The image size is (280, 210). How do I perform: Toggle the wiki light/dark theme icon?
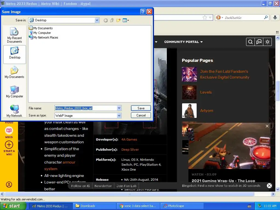pyautogui.click(x=267, y=42)
